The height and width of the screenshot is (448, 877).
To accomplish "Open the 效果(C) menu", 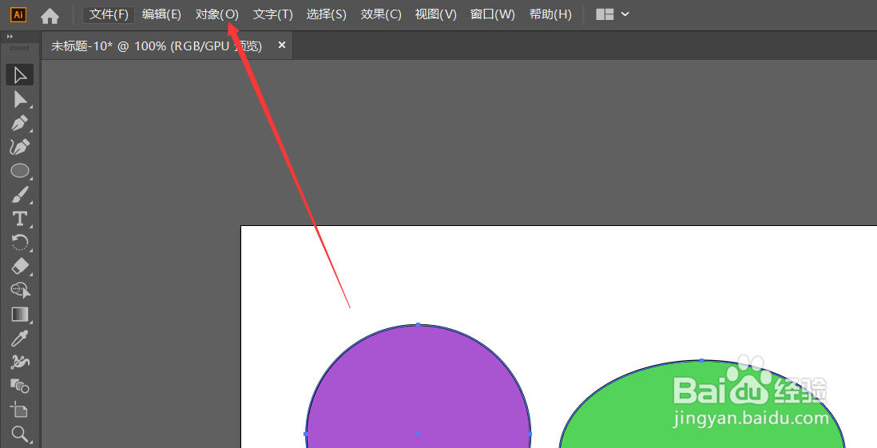I will 381,14.
